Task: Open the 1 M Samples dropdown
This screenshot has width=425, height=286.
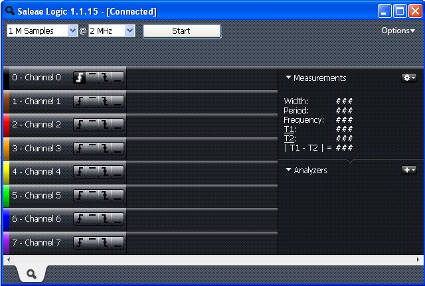Action: (42, 31)
